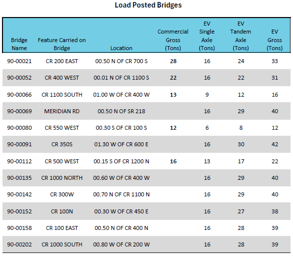293x256 pixels.
Task: Select location 00.60 W OF CR 400 W
Action: coord(121,178)
